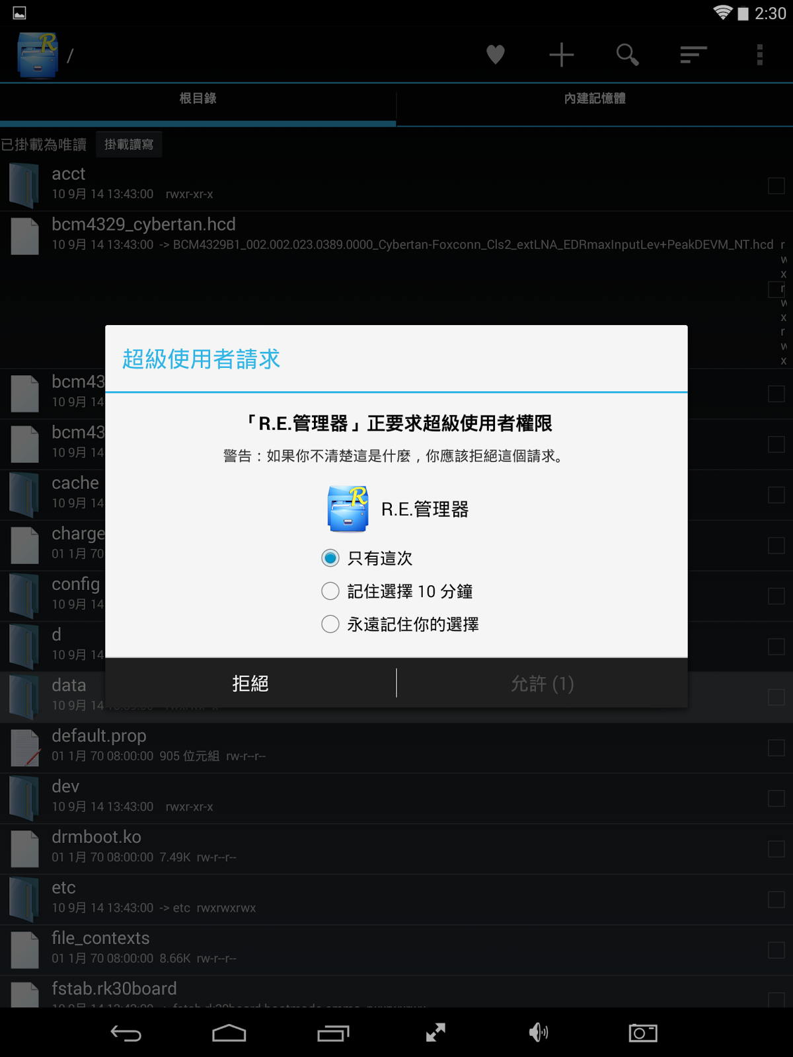Tap the battery status icon
Screen dimensions: 793x1057
[x=743, y=13]
